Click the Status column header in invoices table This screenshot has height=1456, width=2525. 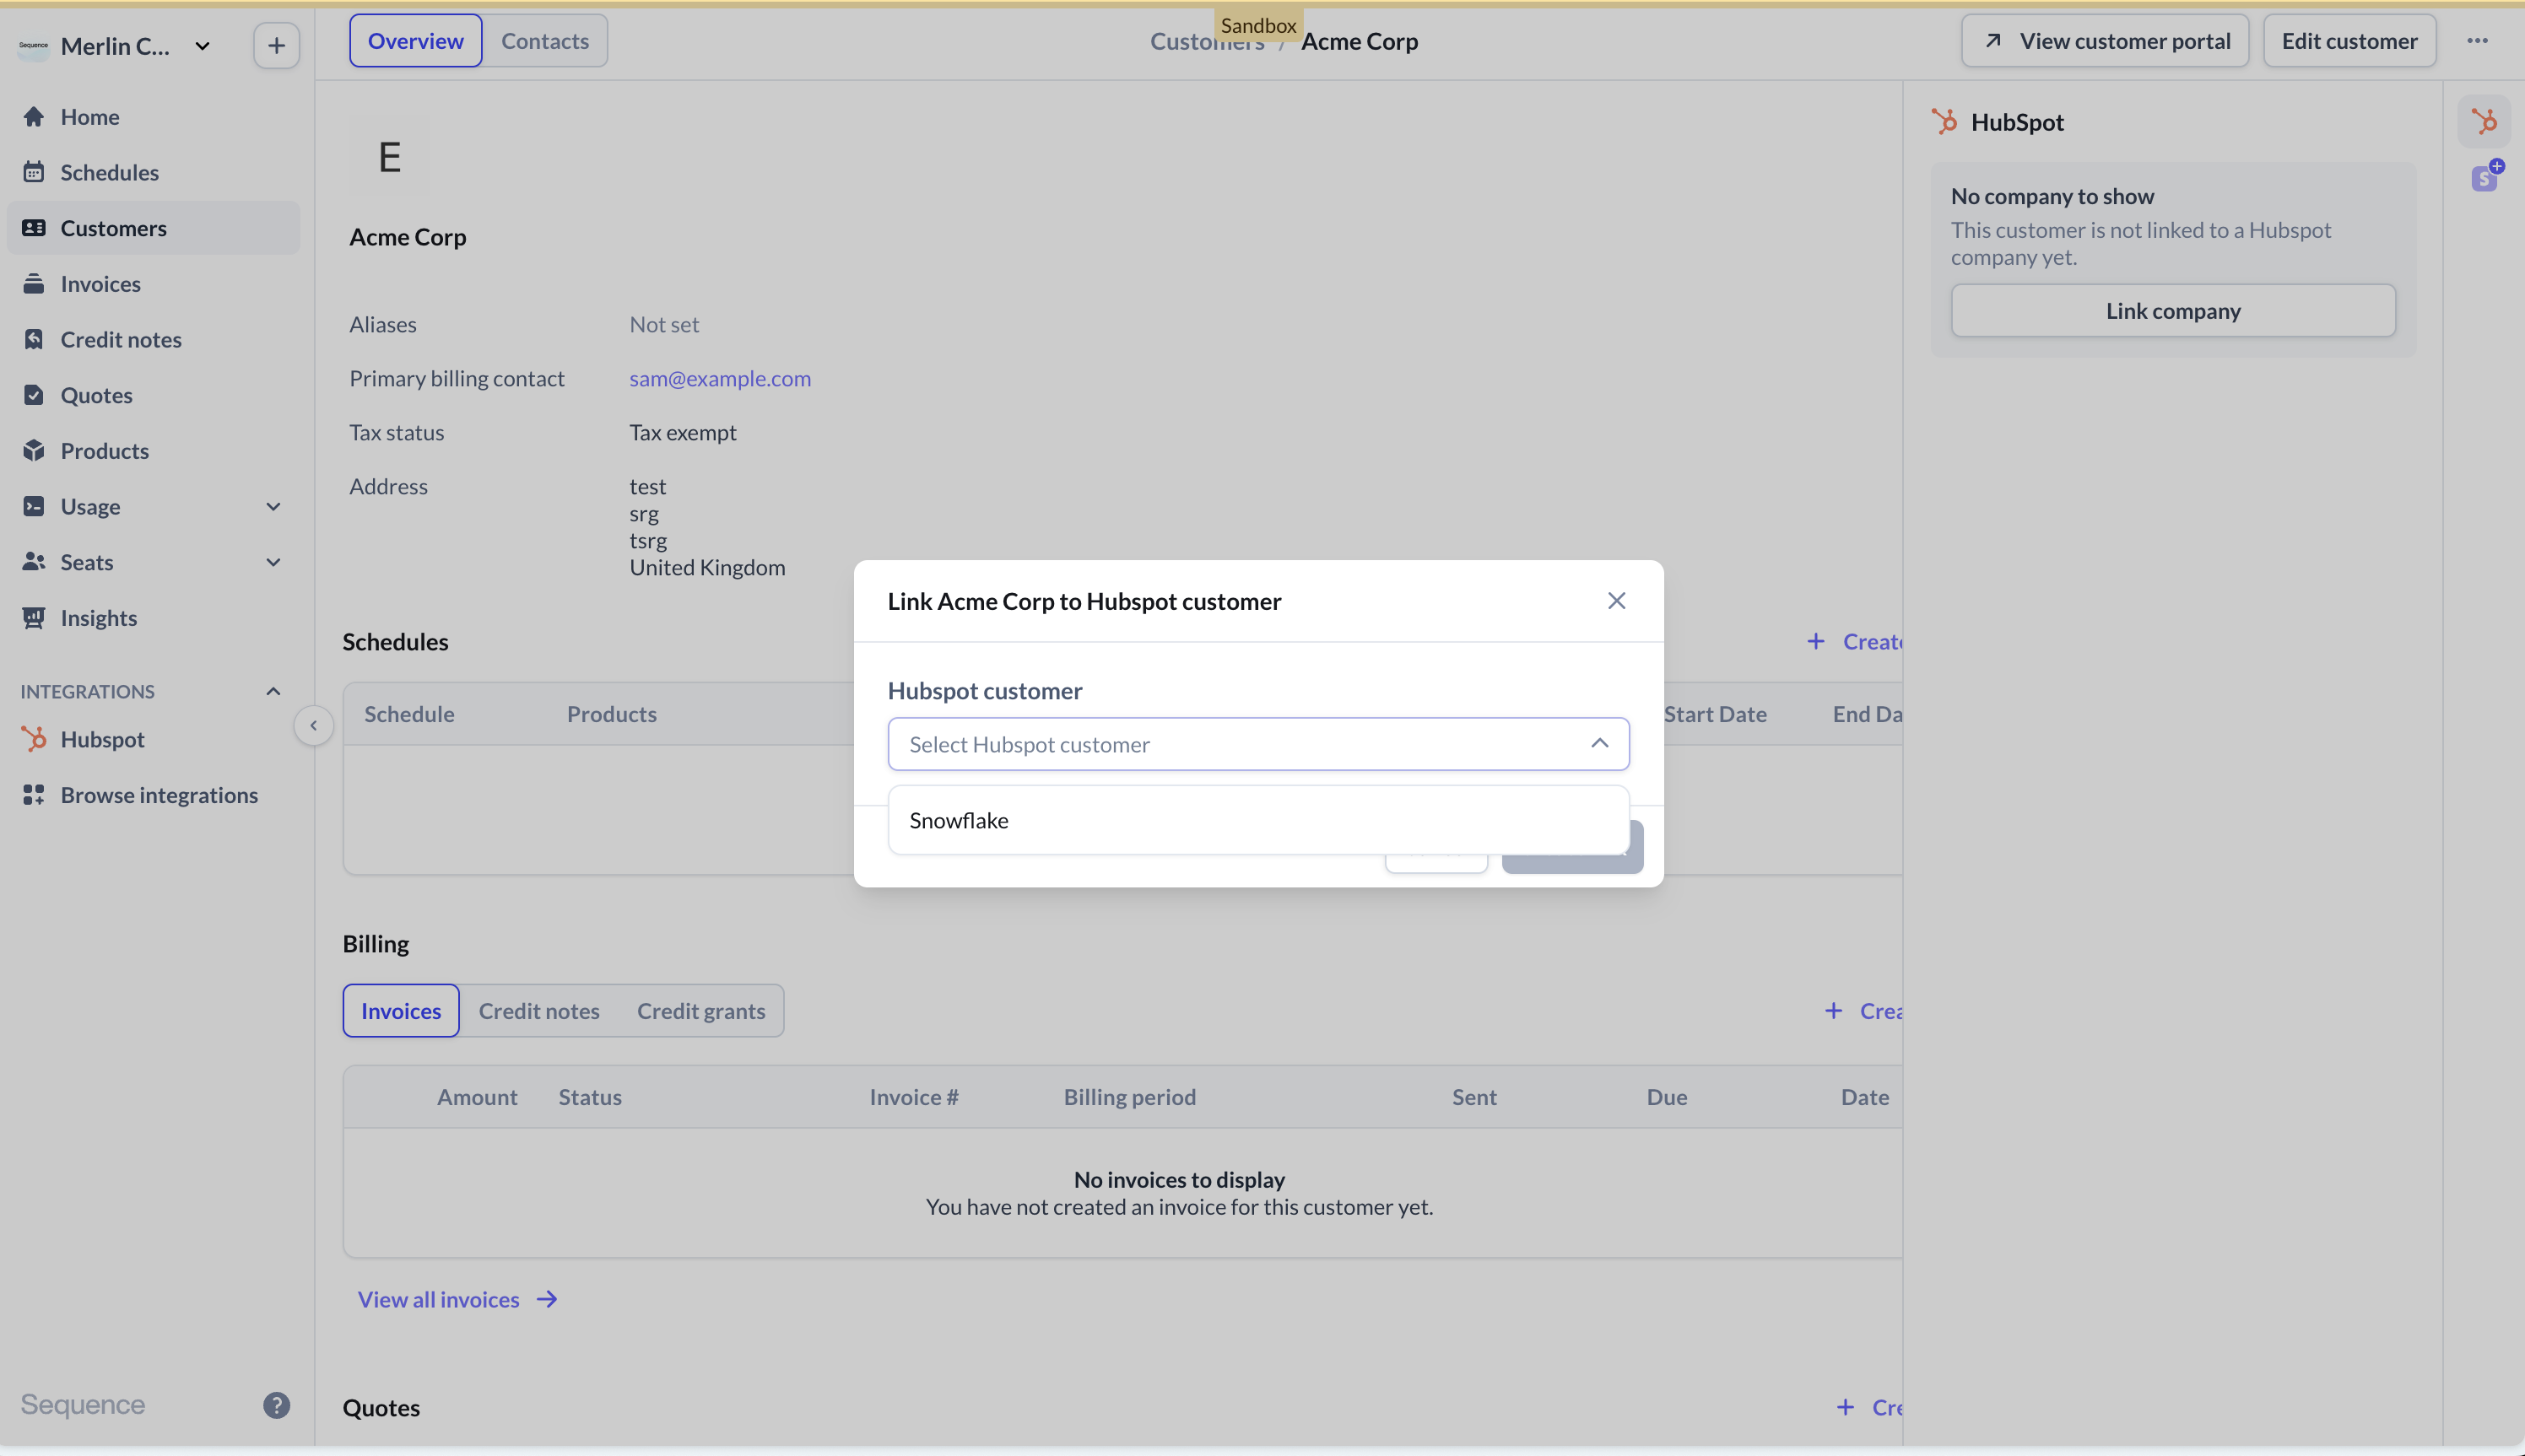pos(589,1097)
